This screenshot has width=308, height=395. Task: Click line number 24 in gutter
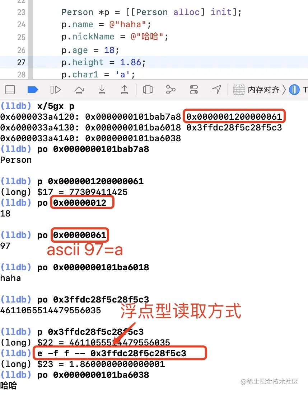pyautogui.click(x=21, y=24)
